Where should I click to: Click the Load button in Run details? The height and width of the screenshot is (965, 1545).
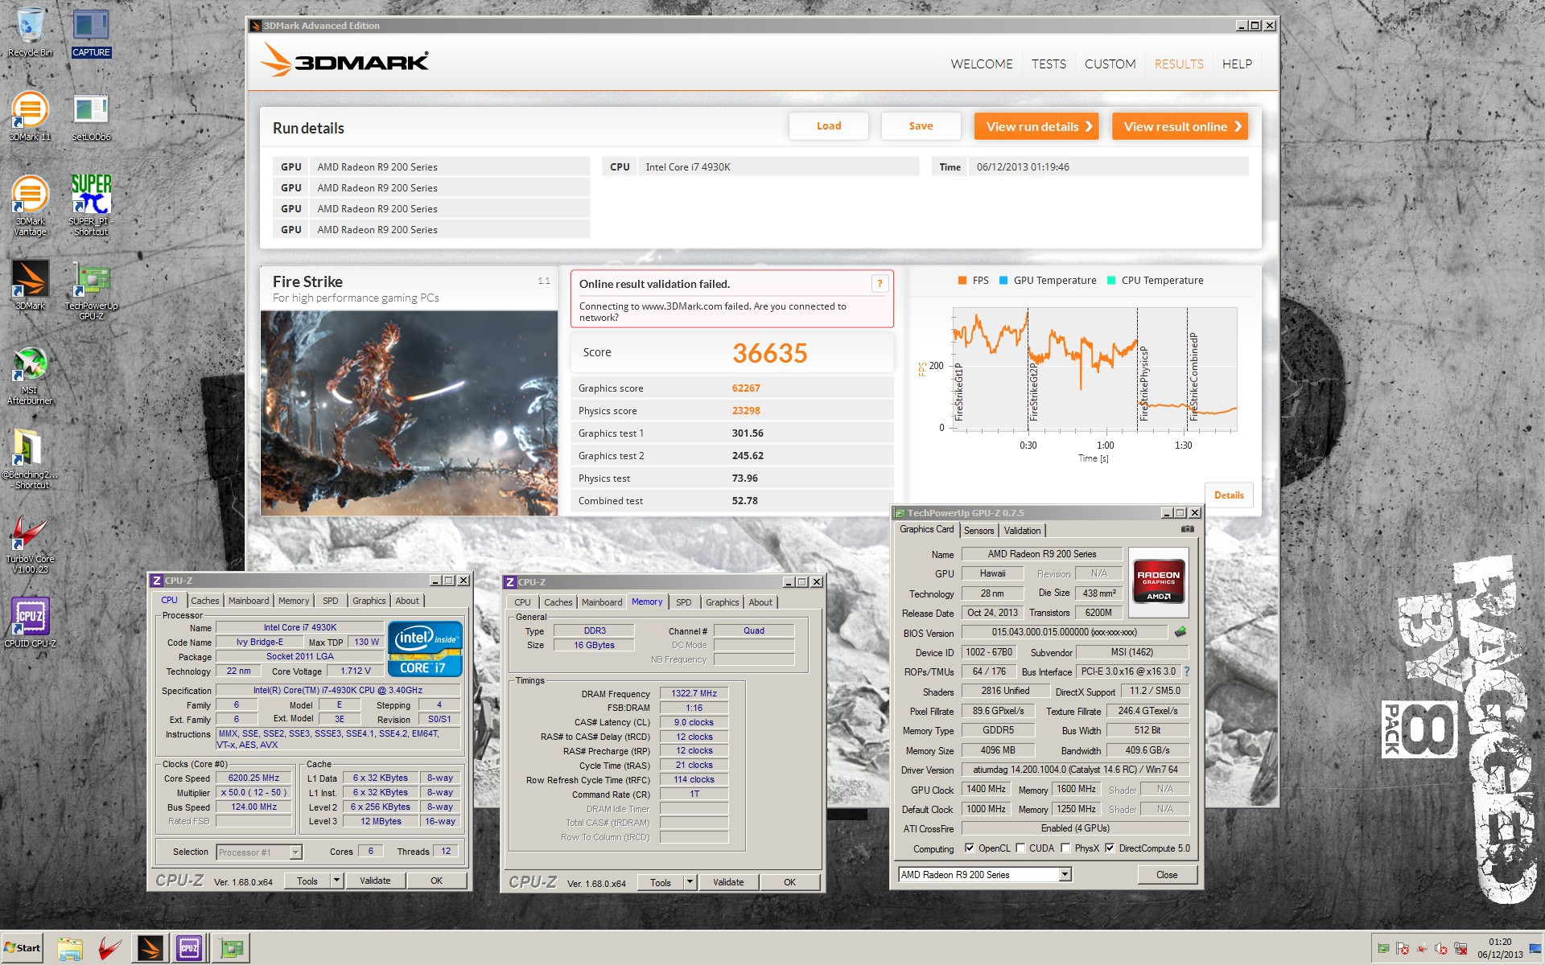828,126
